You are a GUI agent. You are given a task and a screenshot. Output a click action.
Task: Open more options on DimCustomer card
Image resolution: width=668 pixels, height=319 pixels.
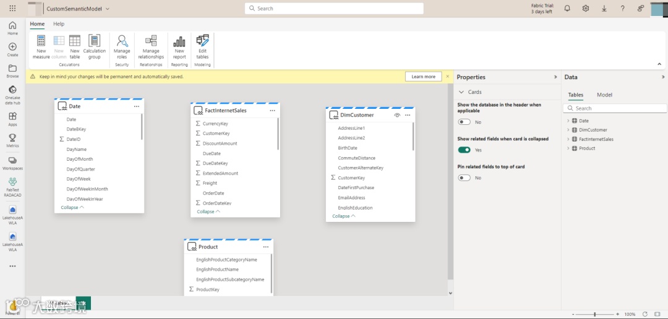click(x=408, y=115)
